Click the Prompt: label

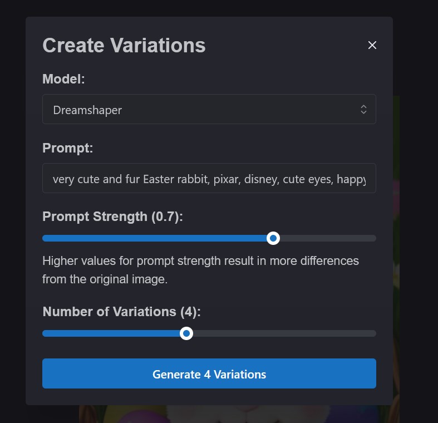[x=67, y=148]
